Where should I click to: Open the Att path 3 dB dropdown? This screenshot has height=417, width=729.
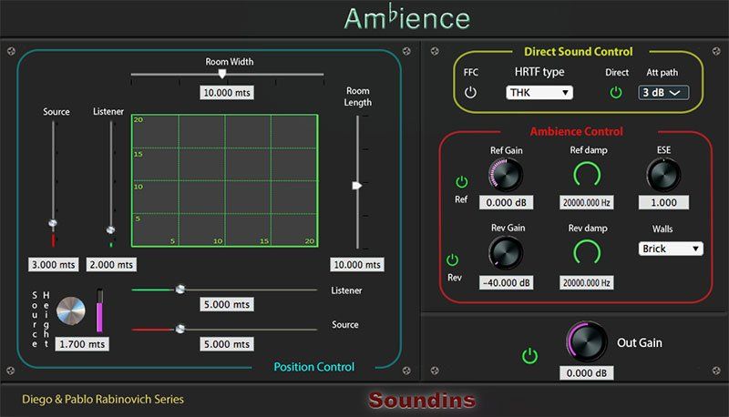point(663,92)
